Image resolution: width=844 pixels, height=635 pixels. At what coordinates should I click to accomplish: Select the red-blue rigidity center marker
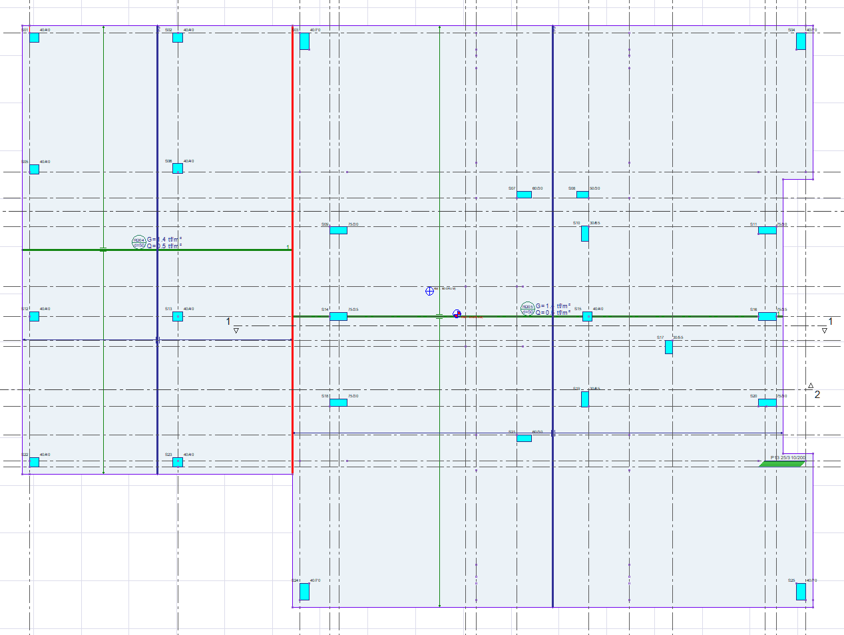[x=457, y=314]
